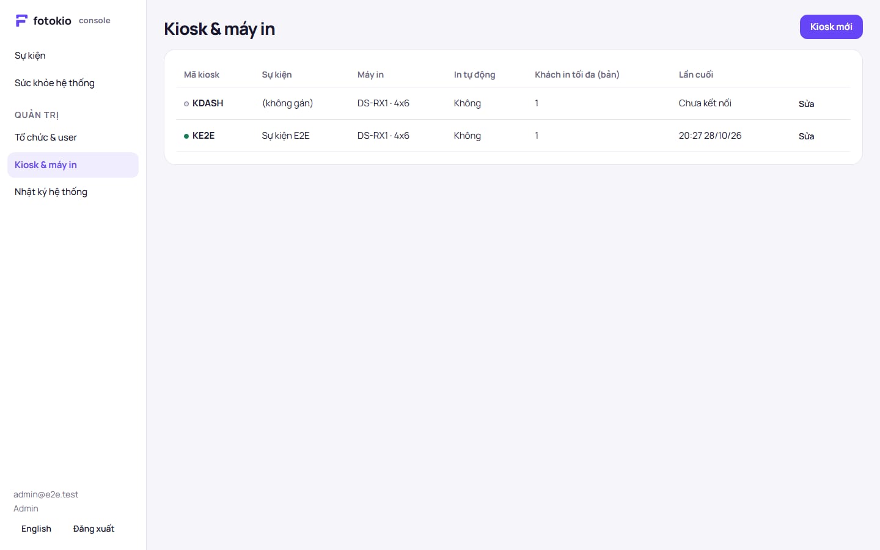Click Sửa for the KE2E kiosk
The image size is (880, 550).
[x=806, y=136]
